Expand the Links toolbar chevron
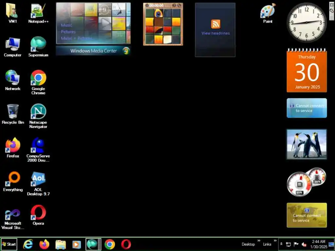The image size is (335, 251). click(x=275, y=241)
